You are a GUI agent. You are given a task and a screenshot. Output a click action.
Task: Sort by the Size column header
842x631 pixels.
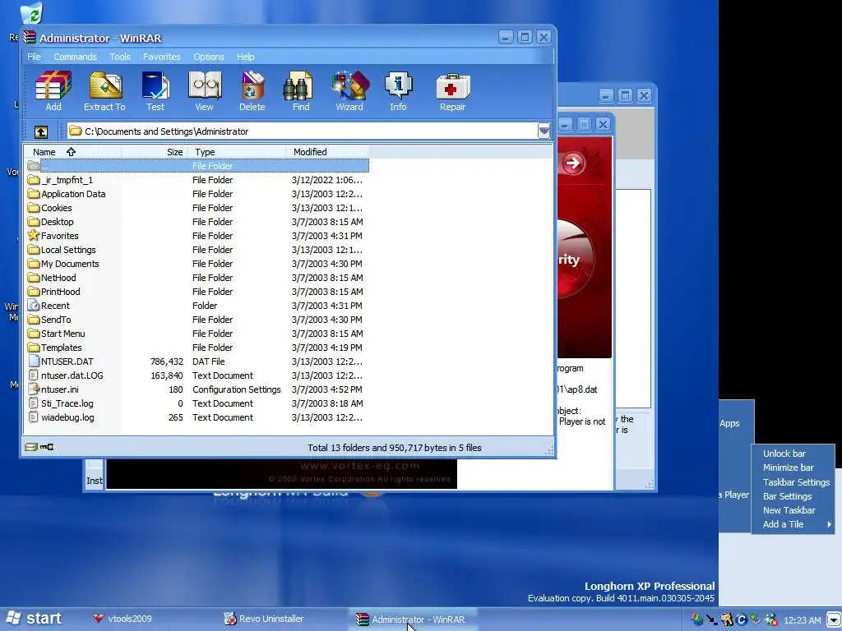(153, 152)
